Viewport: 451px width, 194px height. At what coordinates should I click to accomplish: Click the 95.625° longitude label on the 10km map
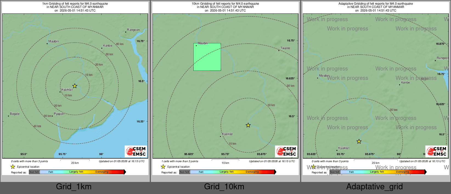coord(189,154)
